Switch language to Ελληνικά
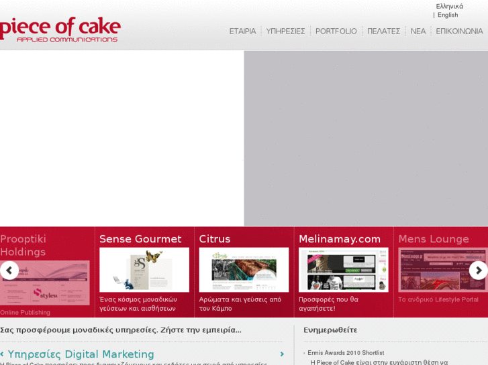 (450, 6)
